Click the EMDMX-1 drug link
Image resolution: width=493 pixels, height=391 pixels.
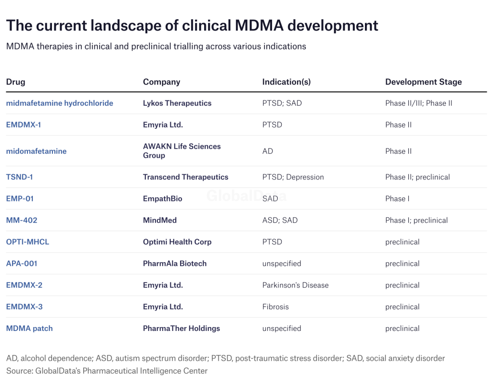click(24, 125)
